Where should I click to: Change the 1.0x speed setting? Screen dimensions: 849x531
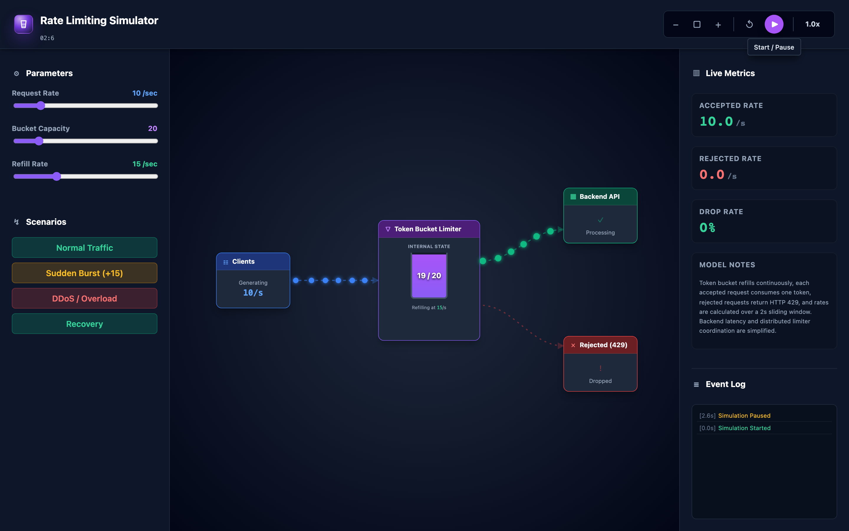pos(812,24)
